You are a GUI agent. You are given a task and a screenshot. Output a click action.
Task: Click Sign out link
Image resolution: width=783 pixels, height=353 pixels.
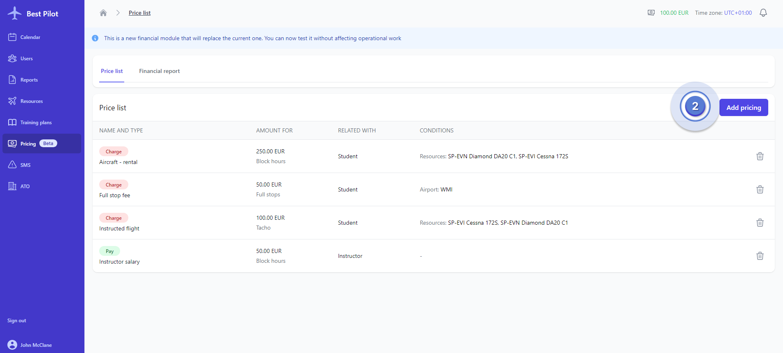(x=16, y=321)
